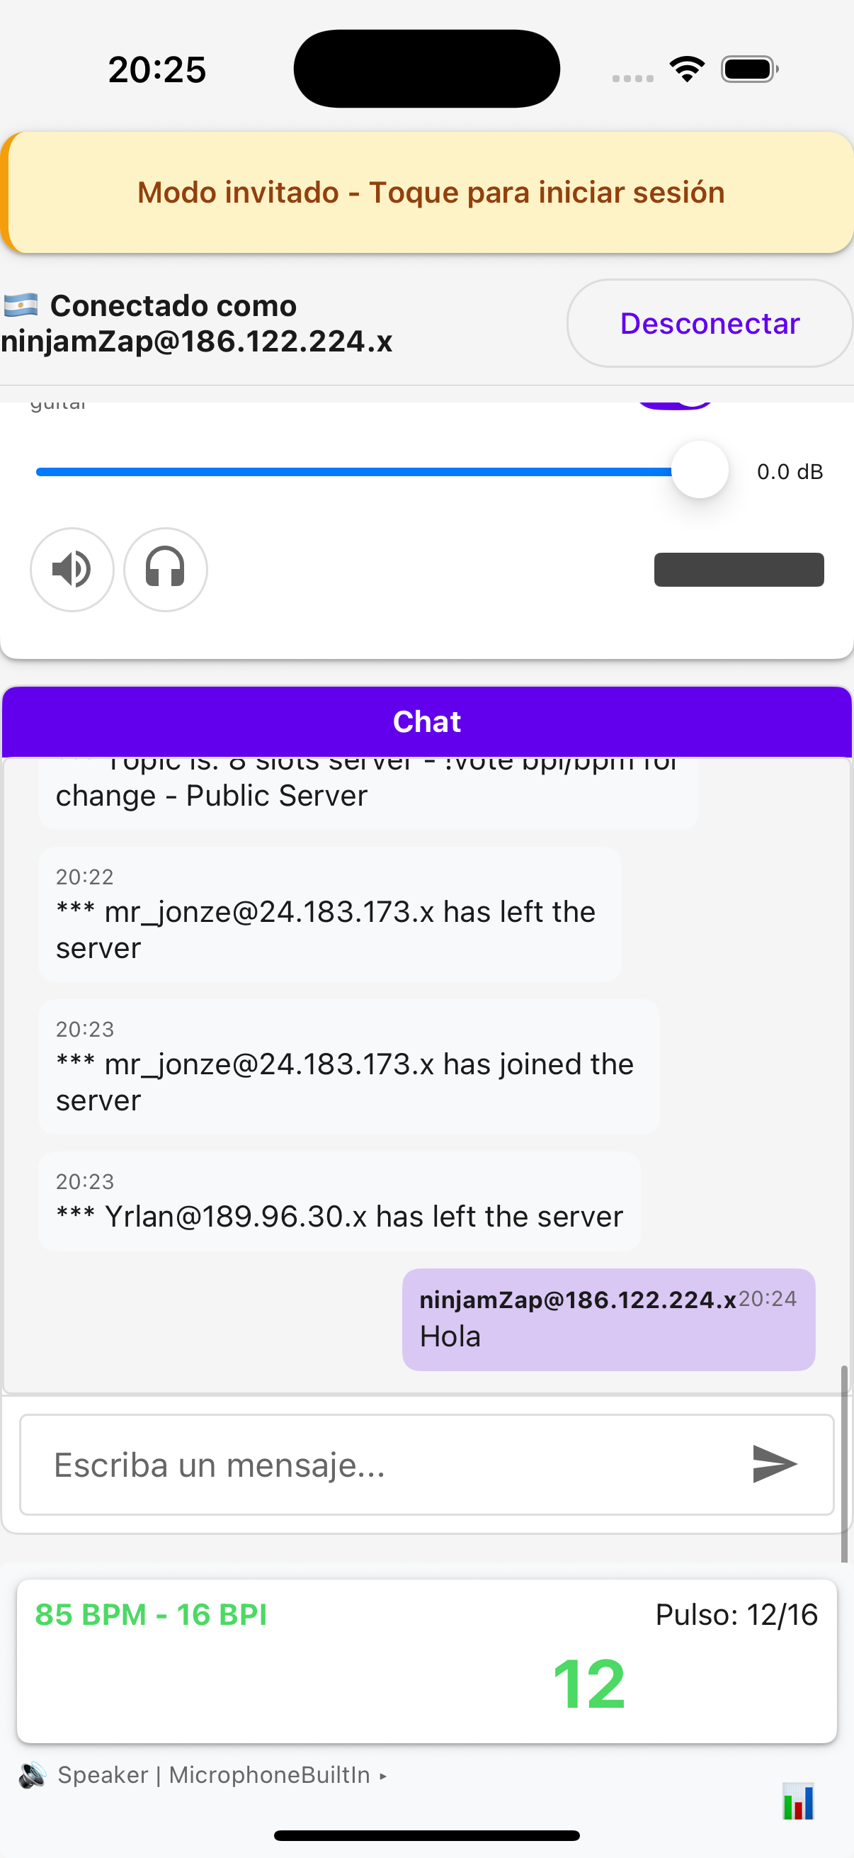Image resolution: width=854 pixels, height=1858 pixels.
Task: Expand the Speaker | MicrophoneBuiltIn audio route selector
Action: 216,1774
